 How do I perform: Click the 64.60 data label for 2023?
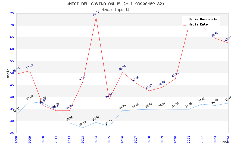[215, 34]
